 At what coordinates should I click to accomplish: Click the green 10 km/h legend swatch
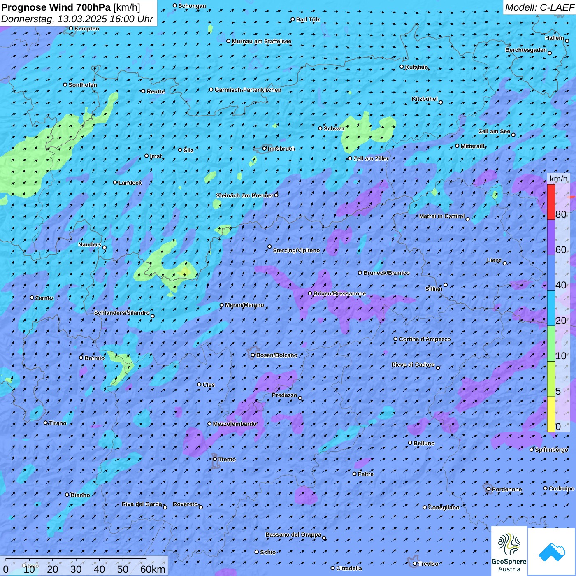point(551,344)
